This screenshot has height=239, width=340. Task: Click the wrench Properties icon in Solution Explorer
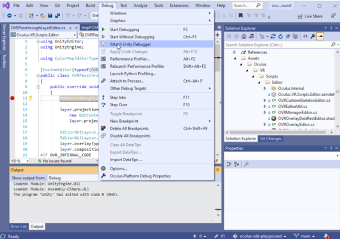coord(312,36)
